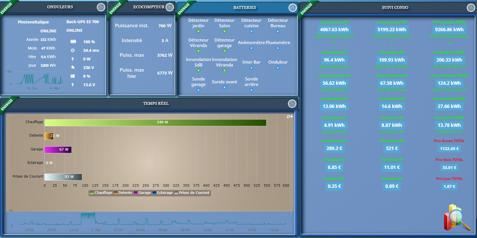Click the clock icon beside 34.4 mn
Viewport: 477px width, 238px height.
[73, 50]
